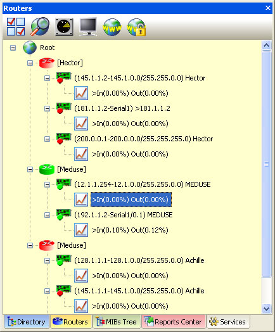Collapse the red [Meduse] router node
Screen dimensions: 275x332
coord(30,245)
